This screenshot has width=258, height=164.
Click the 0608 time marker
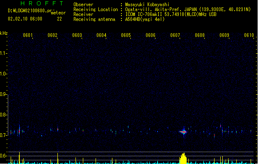[x=200, y=35]
